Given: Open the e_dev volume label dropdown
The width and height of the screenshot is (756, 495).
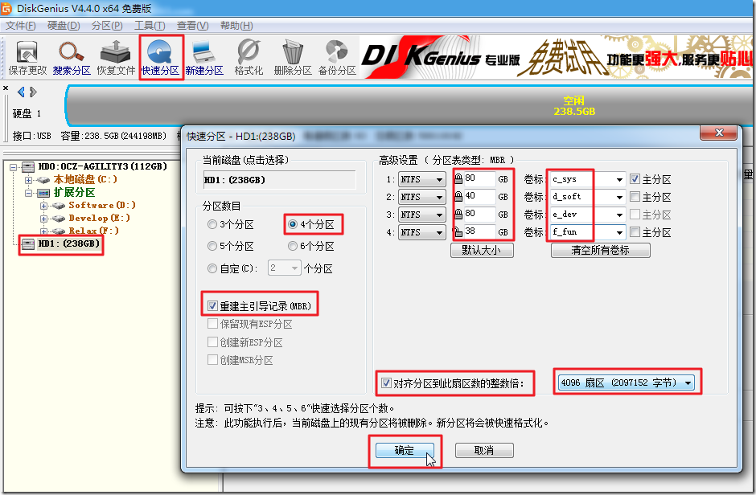Looking at the screenshot, I should pyautogui.click(x=619, y=215).
